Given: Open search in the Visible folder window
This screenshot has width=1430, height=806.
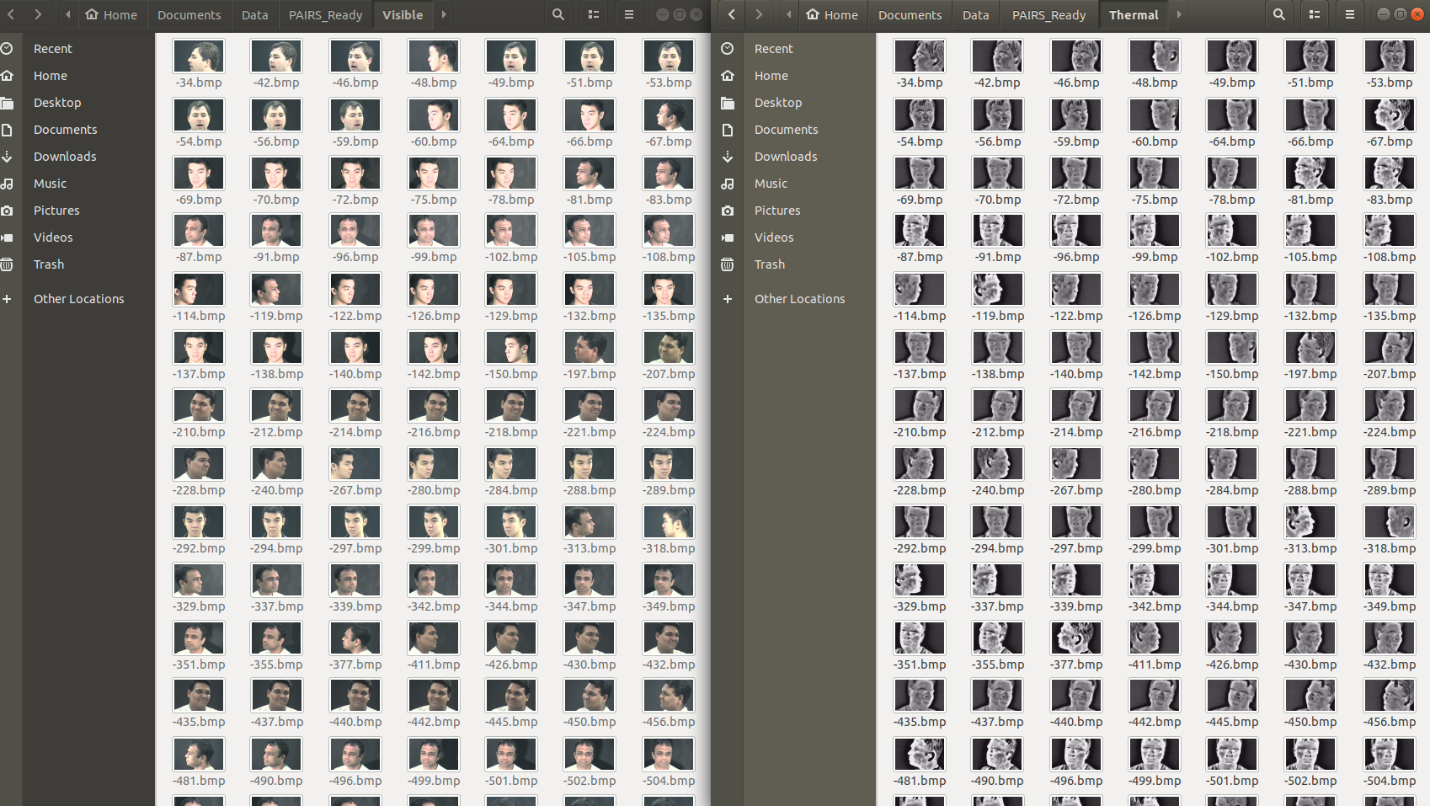Looking at the screenshot, I should tap(558, 14).
